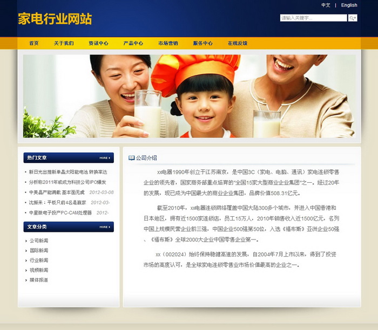Select the 行业新闻 category
Image resolution: width=378 pixels, height=330 pixels.
click(39, 260)
